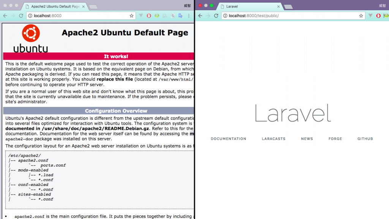Open the GITHUB link
The width and height of the screenshot is (389, 219).
click(365, 139)
